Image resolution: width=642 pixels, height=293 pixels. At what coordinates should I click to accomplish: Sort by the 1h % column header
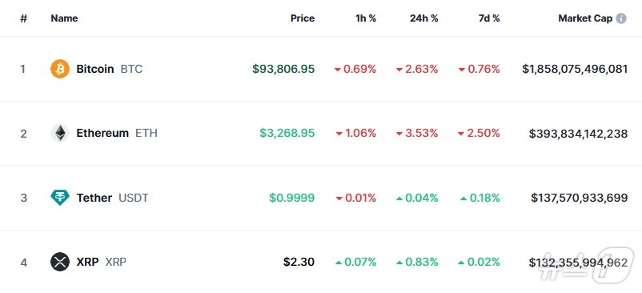(x=366, y=18)
